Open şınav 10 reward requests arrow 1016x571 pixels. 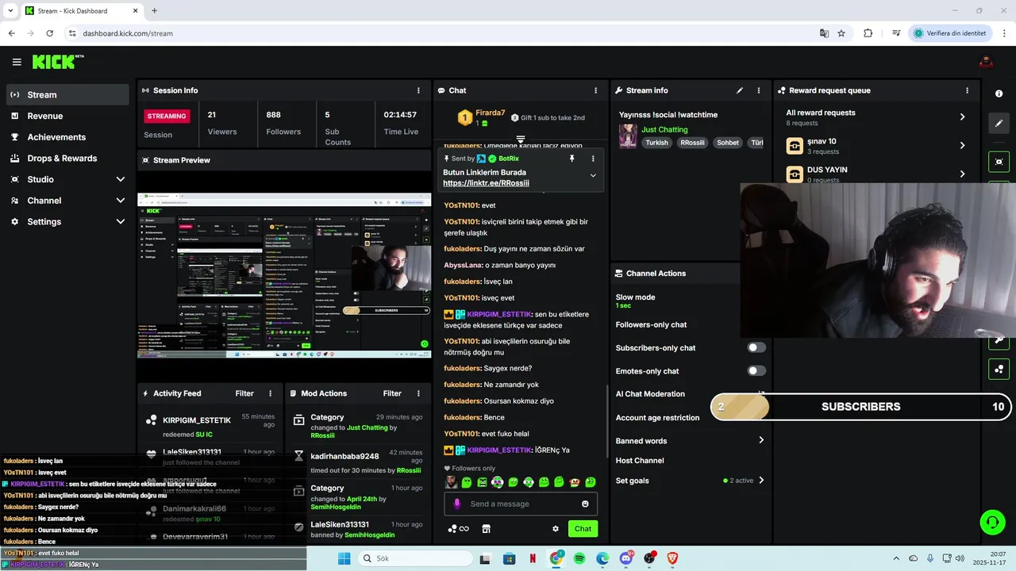962,145
